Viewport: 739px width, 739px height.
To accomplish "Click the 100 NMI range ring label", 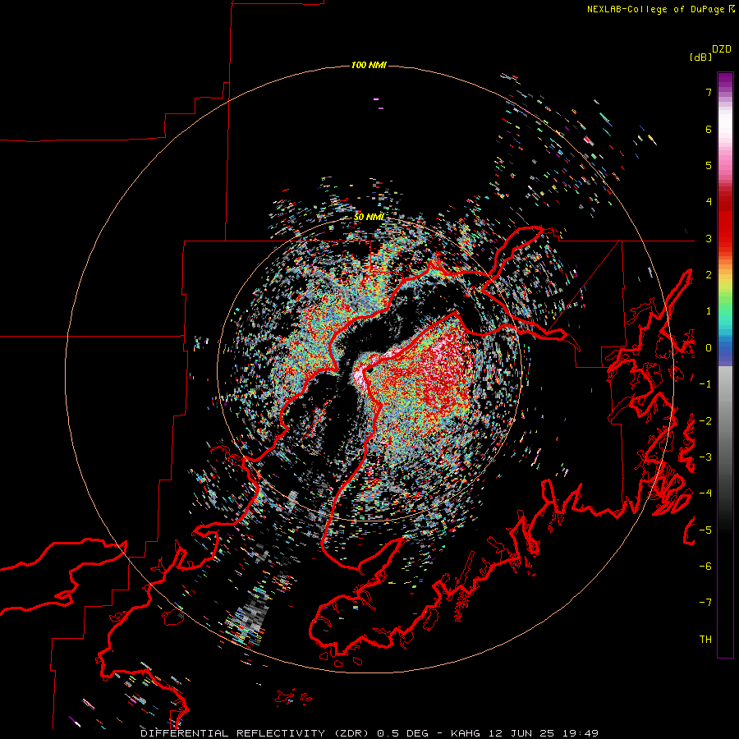I will 369,65.
